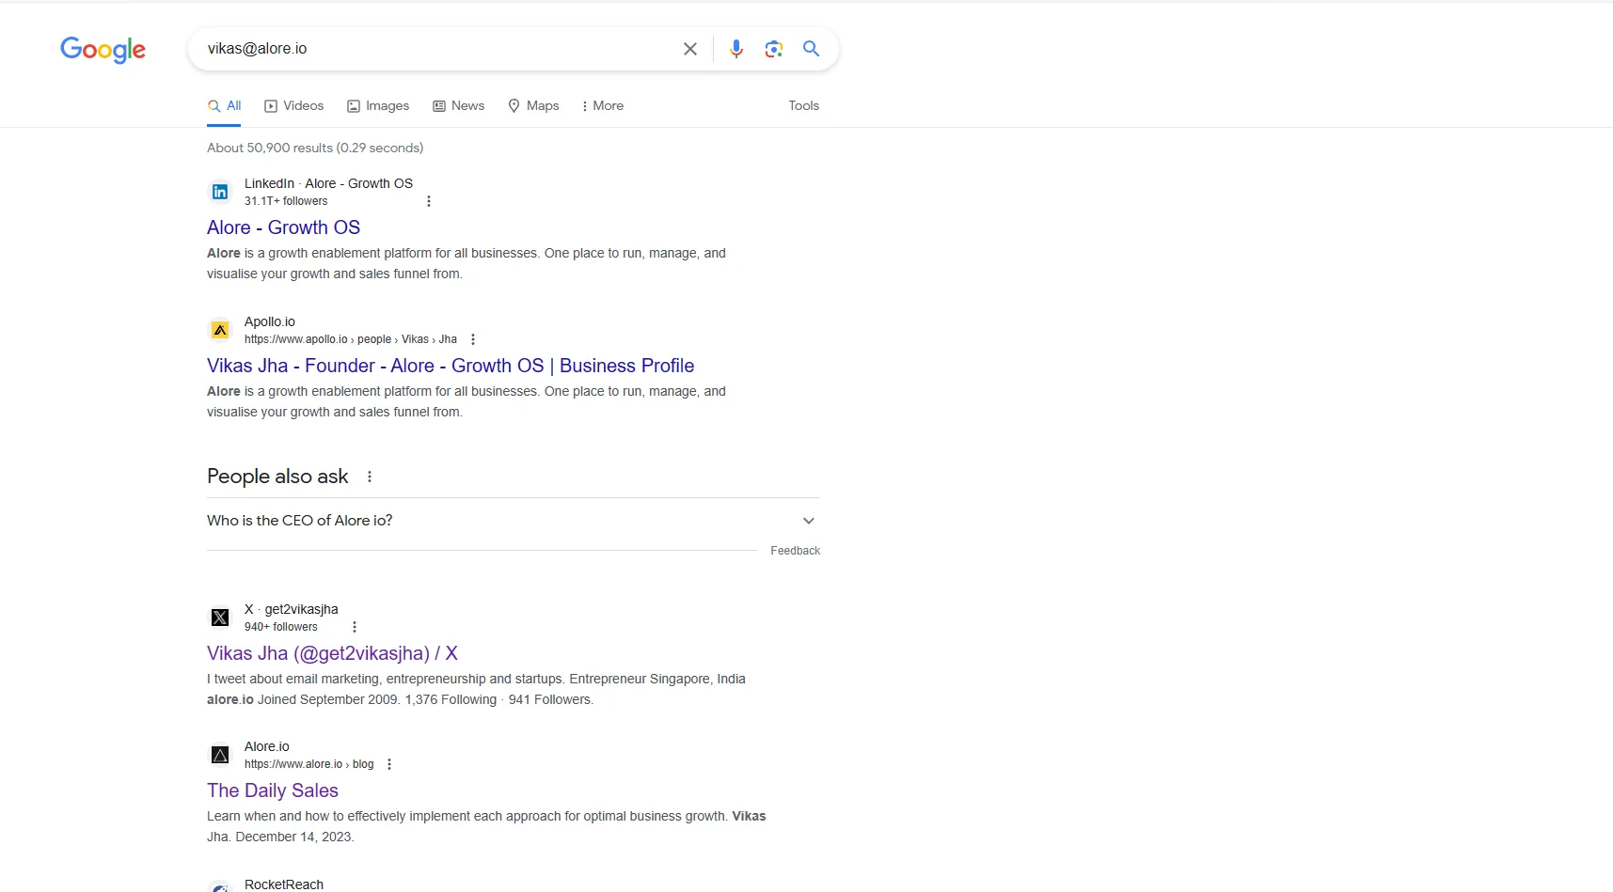Screen dimensions: 1613x892
Task: Start voice search with microphone icon
Action: (736, 49)
